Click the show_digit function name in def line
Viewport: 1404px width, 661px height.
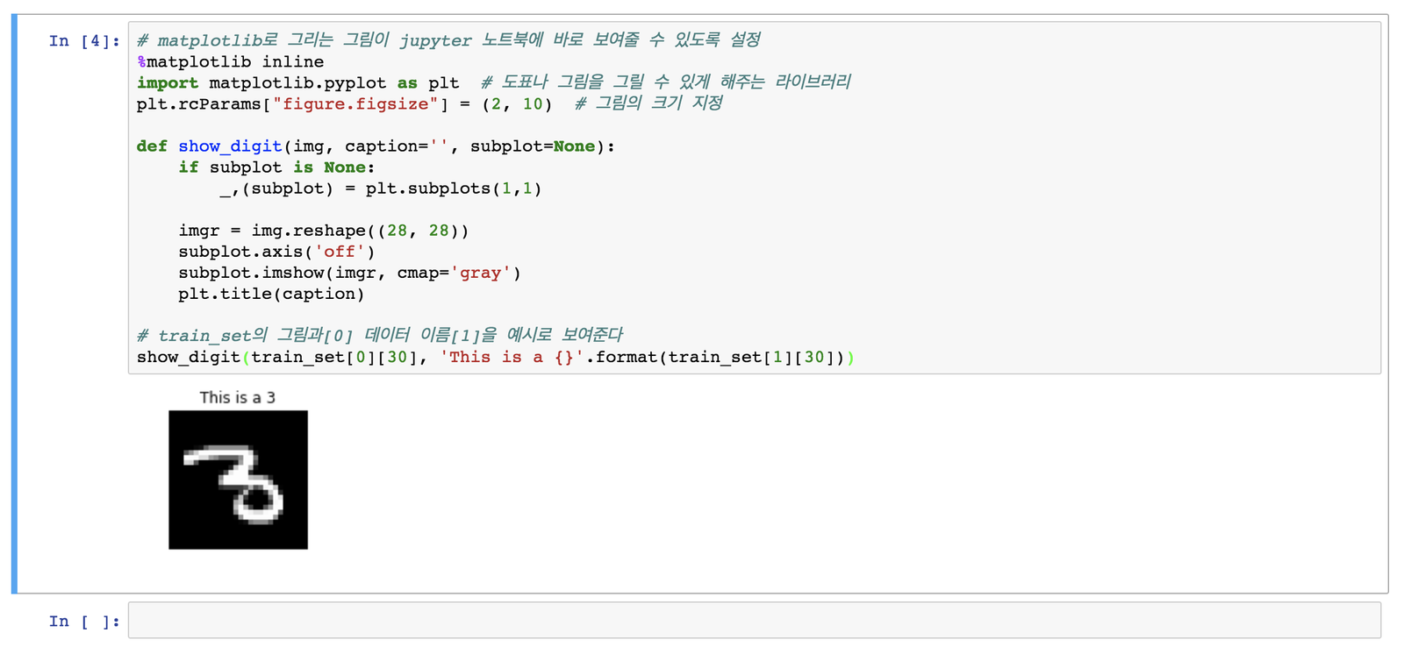[x=230, y=146]
